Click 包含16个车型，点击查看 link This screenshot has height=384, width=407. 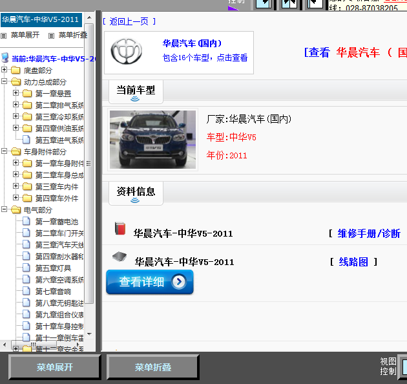(205, 58)
